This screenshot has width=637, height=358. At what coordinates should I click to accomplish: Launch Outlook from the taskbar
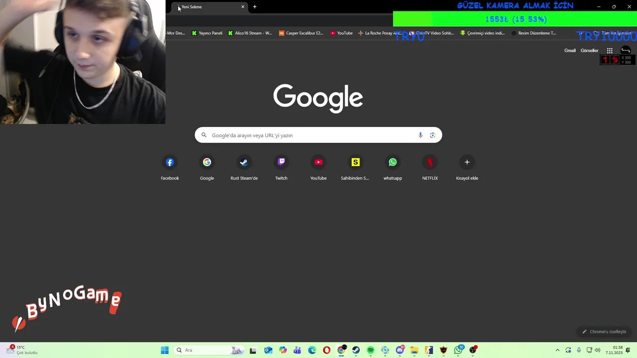coord(268,351)
